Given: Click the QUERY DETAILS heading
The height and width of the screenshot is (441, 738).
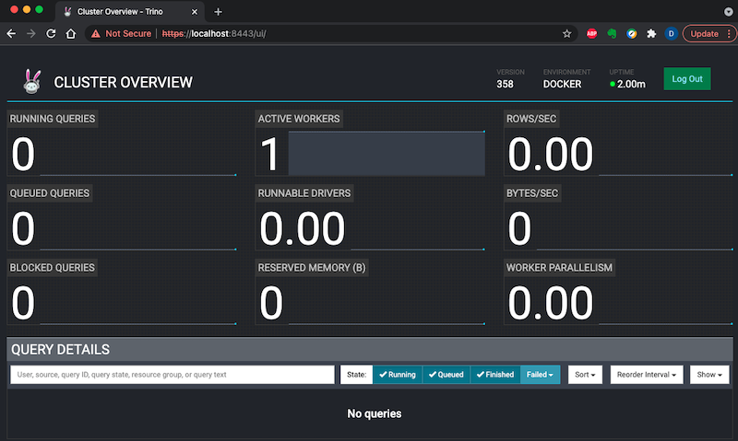Looking at the screenshot, I should pos(60,350).
